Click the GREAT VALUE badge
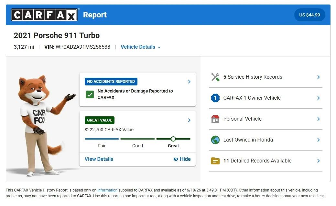This screenshot has height=206, width=336. click(99, 120)
